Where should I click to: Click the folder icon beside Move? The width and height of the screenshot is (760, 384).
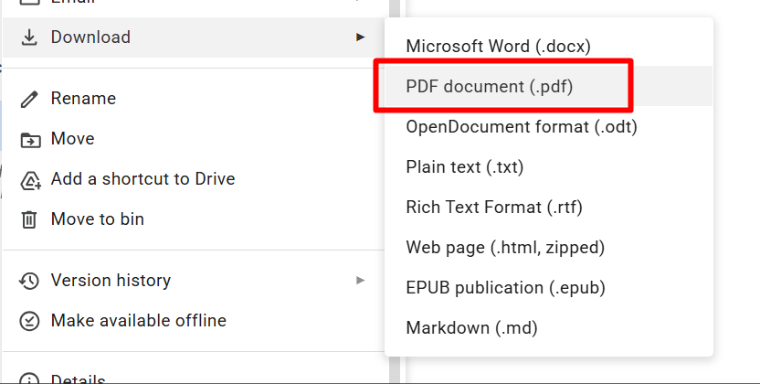coord(29,139)
